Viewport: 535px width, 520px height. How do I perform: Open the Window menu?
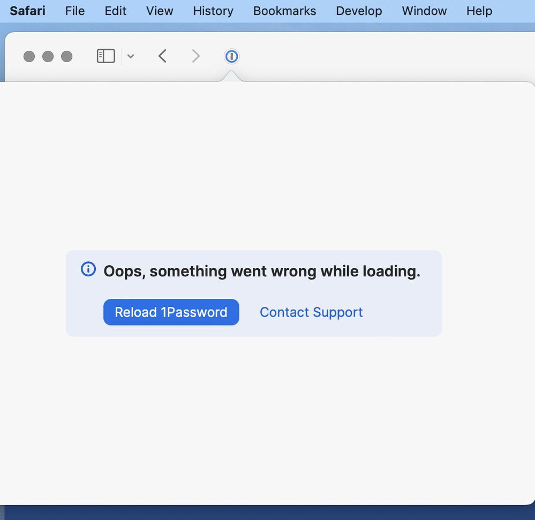tap(424, 11)
